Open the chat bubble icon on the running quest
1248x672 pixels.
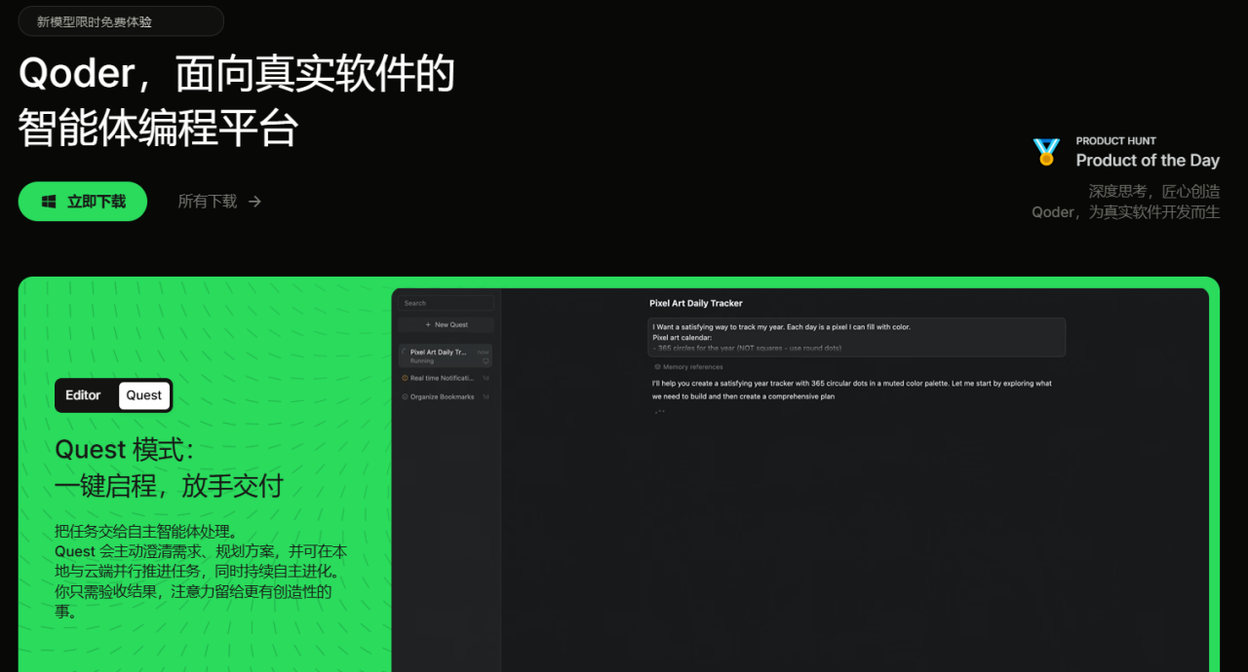tap(487, 361)
